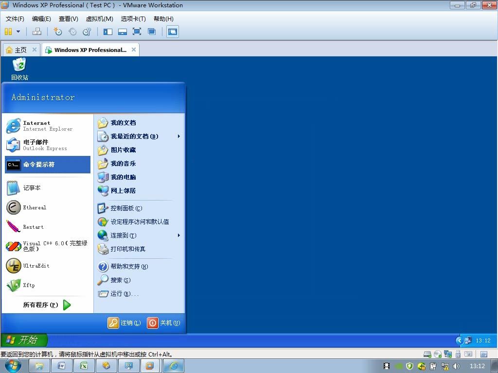498x373 pixels.
Task: Toggle the library sidebar view icon
Action: coord(108,32)
